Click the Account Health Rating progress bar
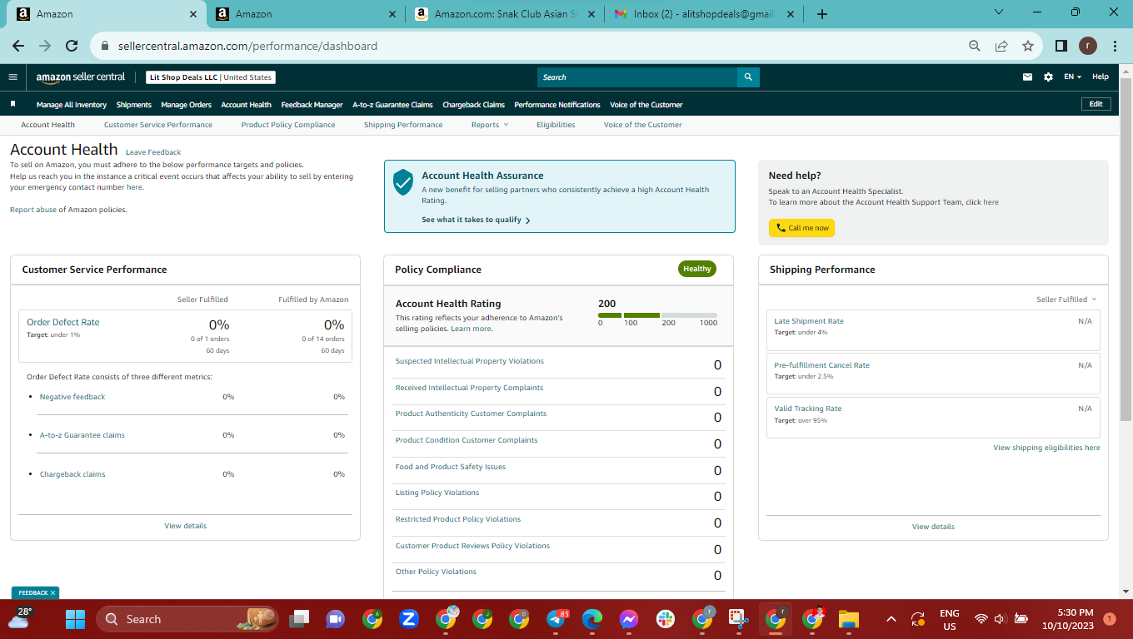 click(x=657, y=315)
